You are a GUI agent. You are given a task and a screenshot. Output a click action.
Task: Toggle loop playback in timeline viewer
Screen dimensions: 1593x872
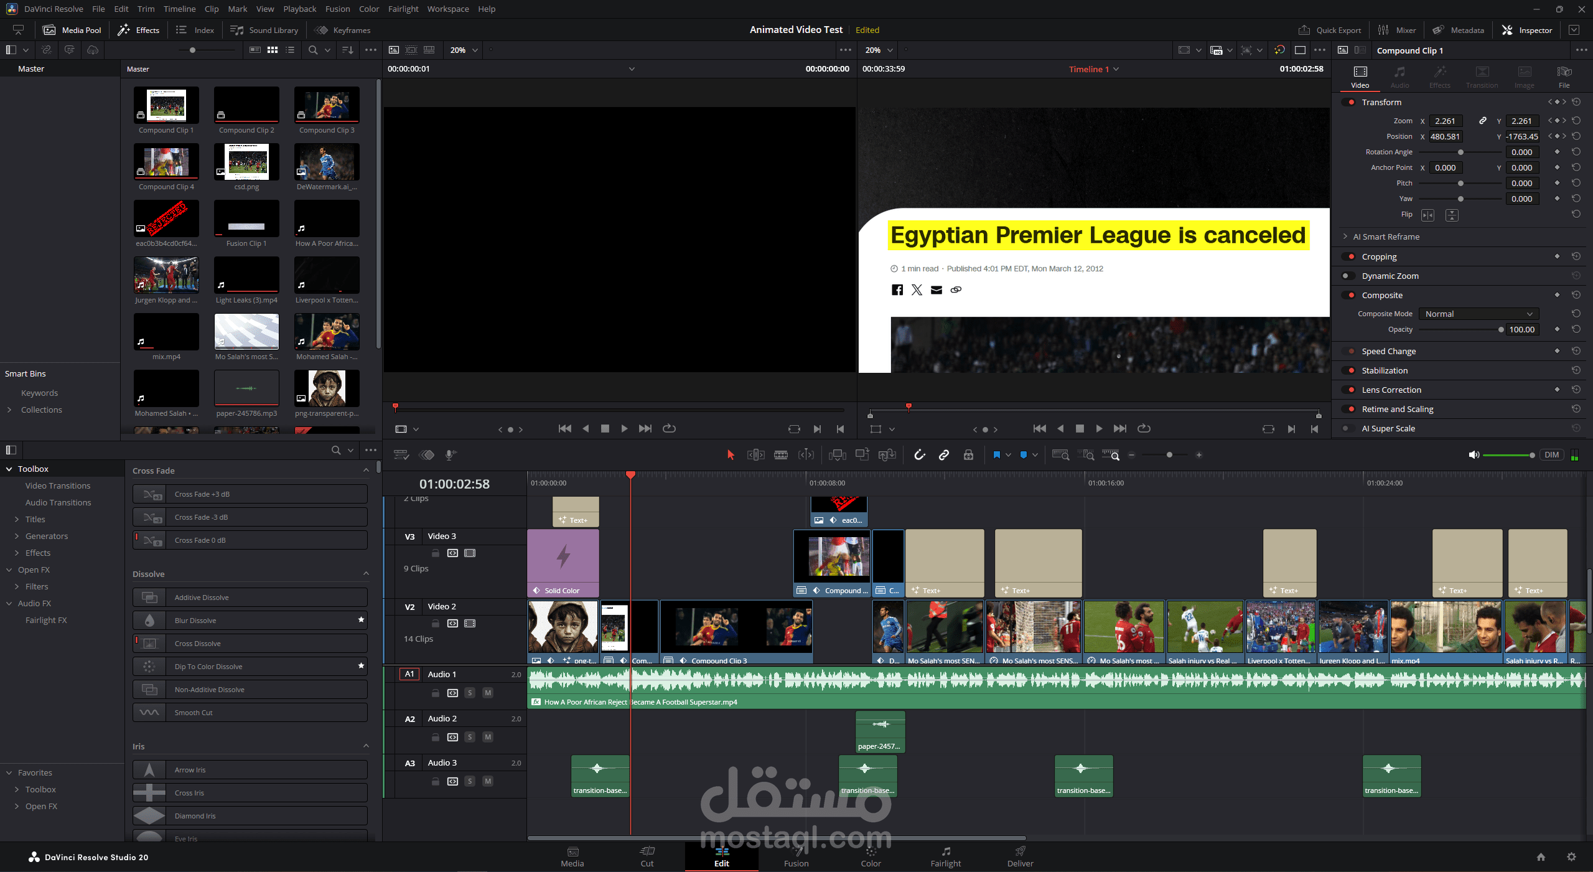(1144, 428)
